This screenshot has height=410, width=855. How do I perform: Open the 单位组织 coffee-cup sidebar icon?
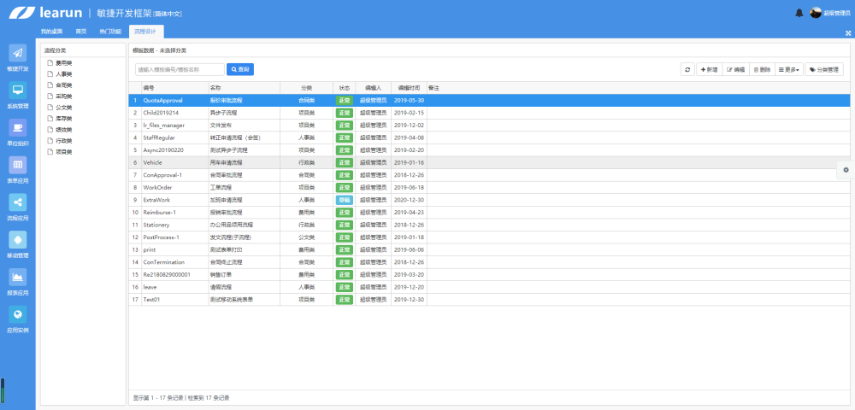(x=17, y=127)
